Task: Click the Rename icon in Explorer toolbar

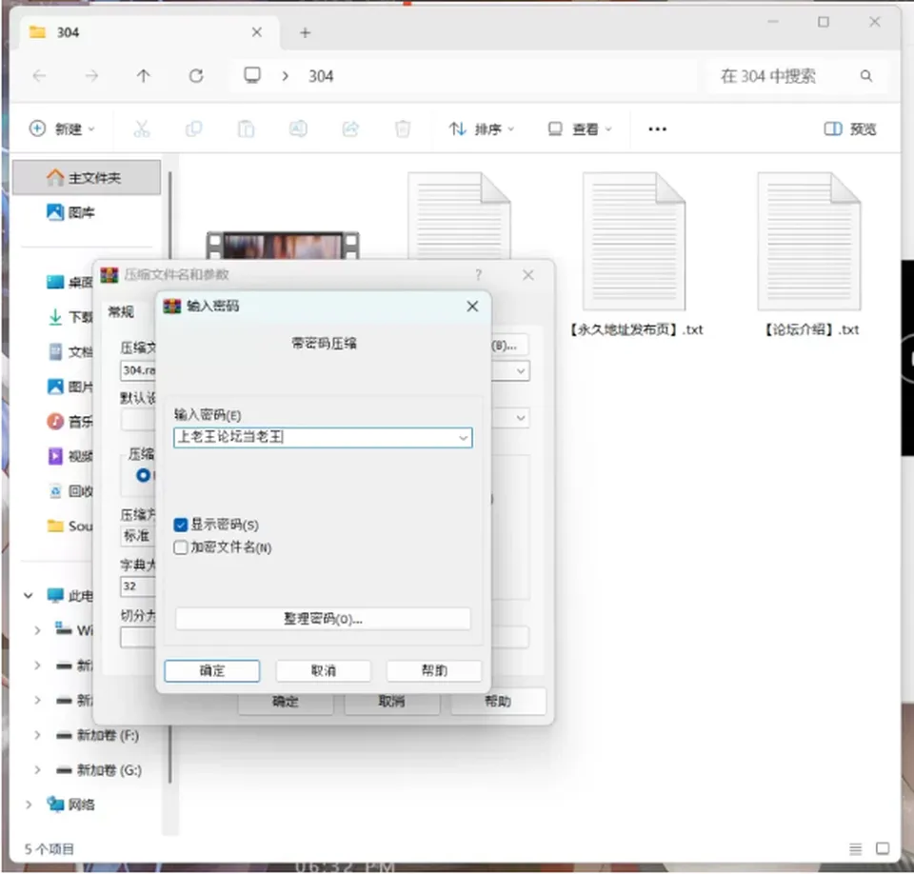Action: click(x=298, y=129)
